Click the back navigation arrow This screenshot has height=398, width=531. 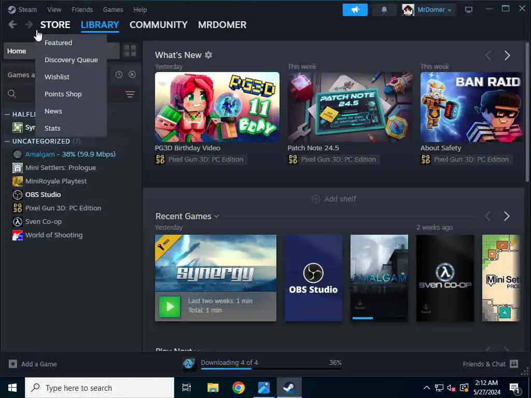[x=12, y=24]
